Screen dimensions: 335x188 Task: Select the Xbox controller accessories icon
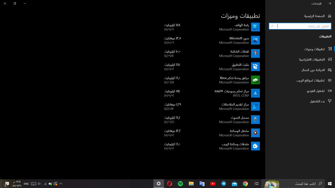click(x=255, y=80)
